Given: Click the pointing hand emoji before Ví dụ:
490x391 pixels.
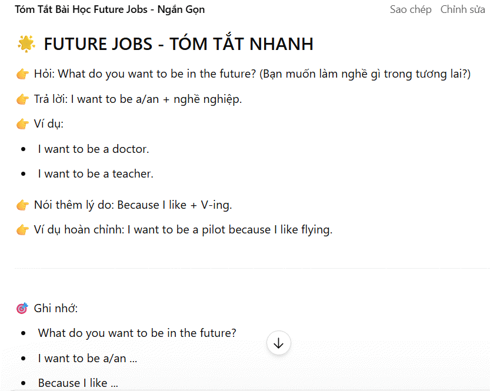Looking at the screenshot, I should click(23, 124).
